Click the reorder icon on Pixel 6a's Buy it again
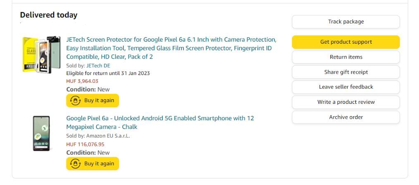Image resolution: width=419 pixels, height=185 pixels. [76, 164]
